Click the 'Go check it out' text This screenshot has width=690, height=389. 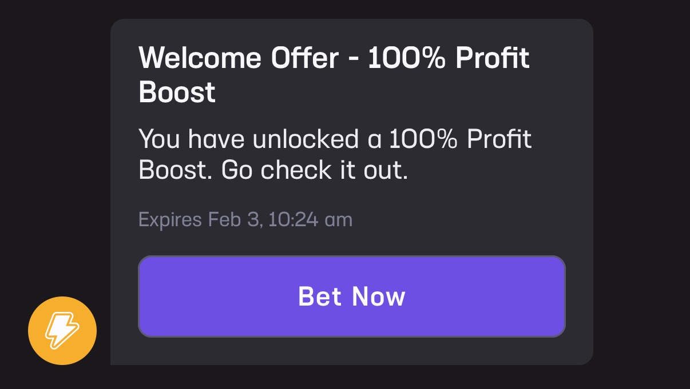pyautogui.click(x=314, y=170)
